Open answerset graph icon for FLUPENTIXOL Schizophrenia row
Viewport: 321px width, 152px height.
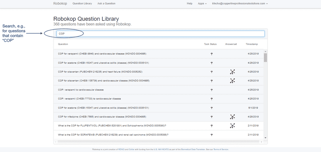click(x=232, y=126)
